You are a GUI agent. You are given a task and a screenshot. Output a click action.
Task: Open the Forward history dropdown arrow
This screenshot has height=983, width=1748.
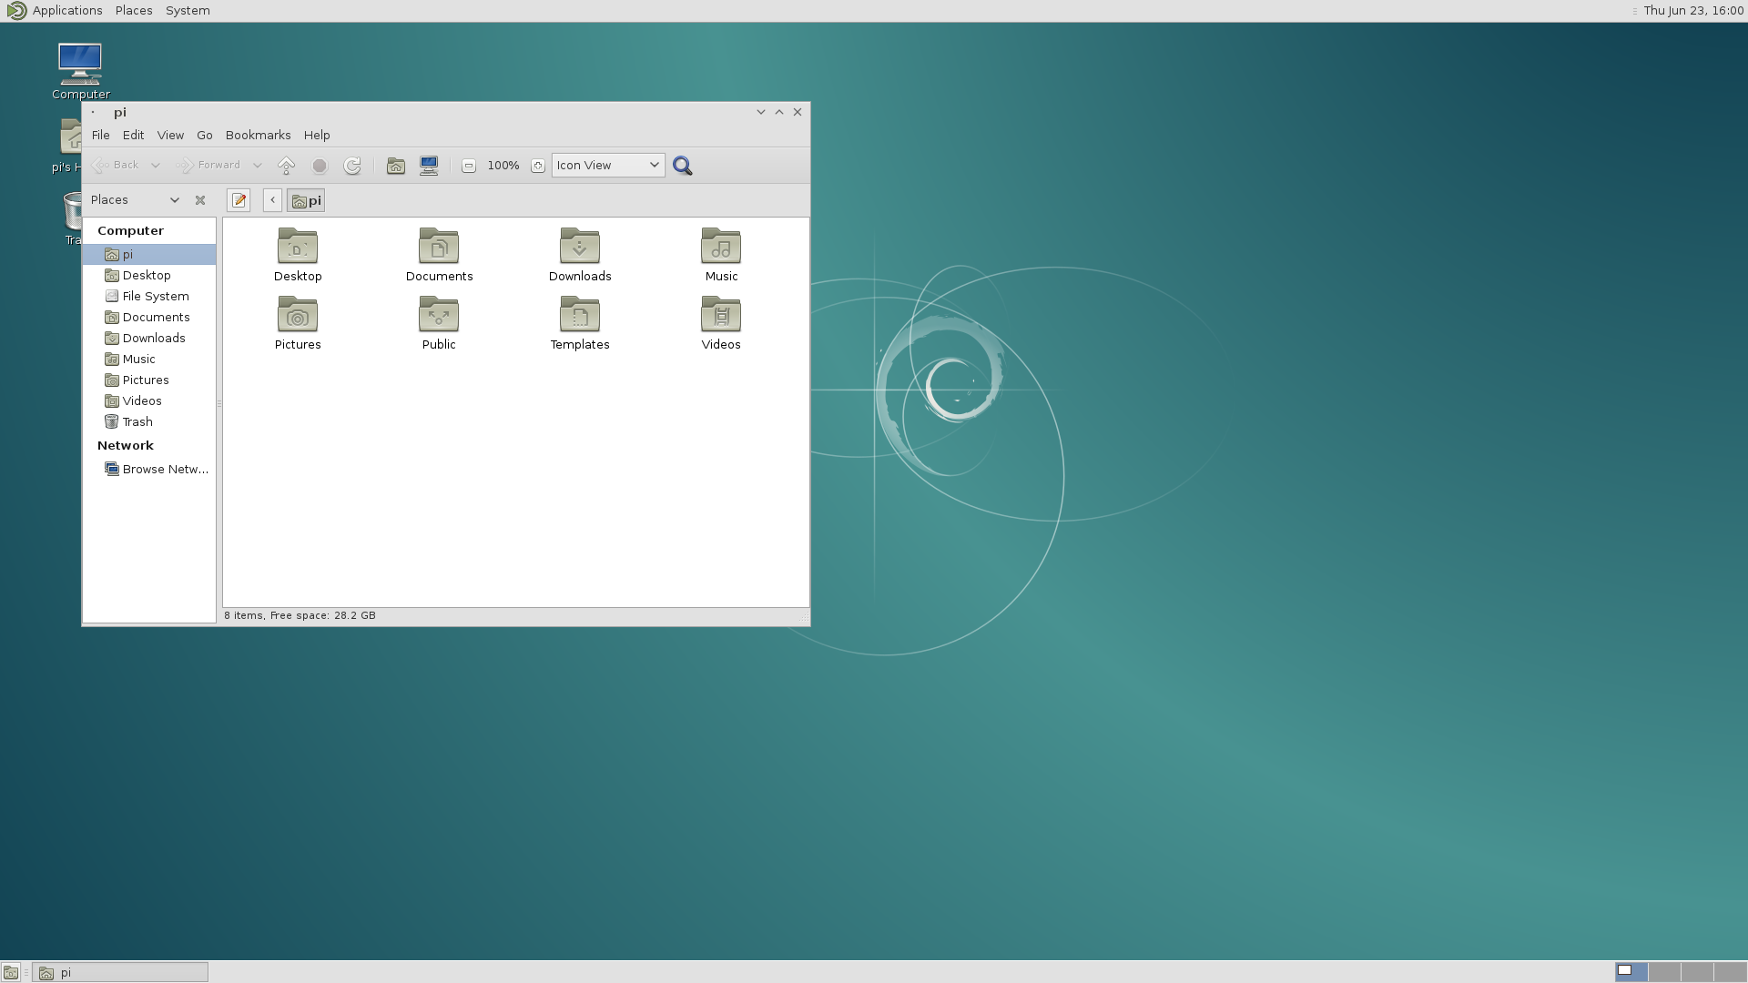click(258, 166)
